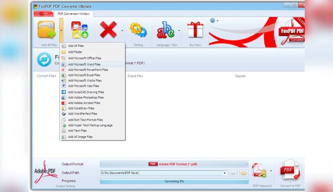Choose Add Microsoft Works Files
Viewport: 333px width, 192px height.
point(92,81)
